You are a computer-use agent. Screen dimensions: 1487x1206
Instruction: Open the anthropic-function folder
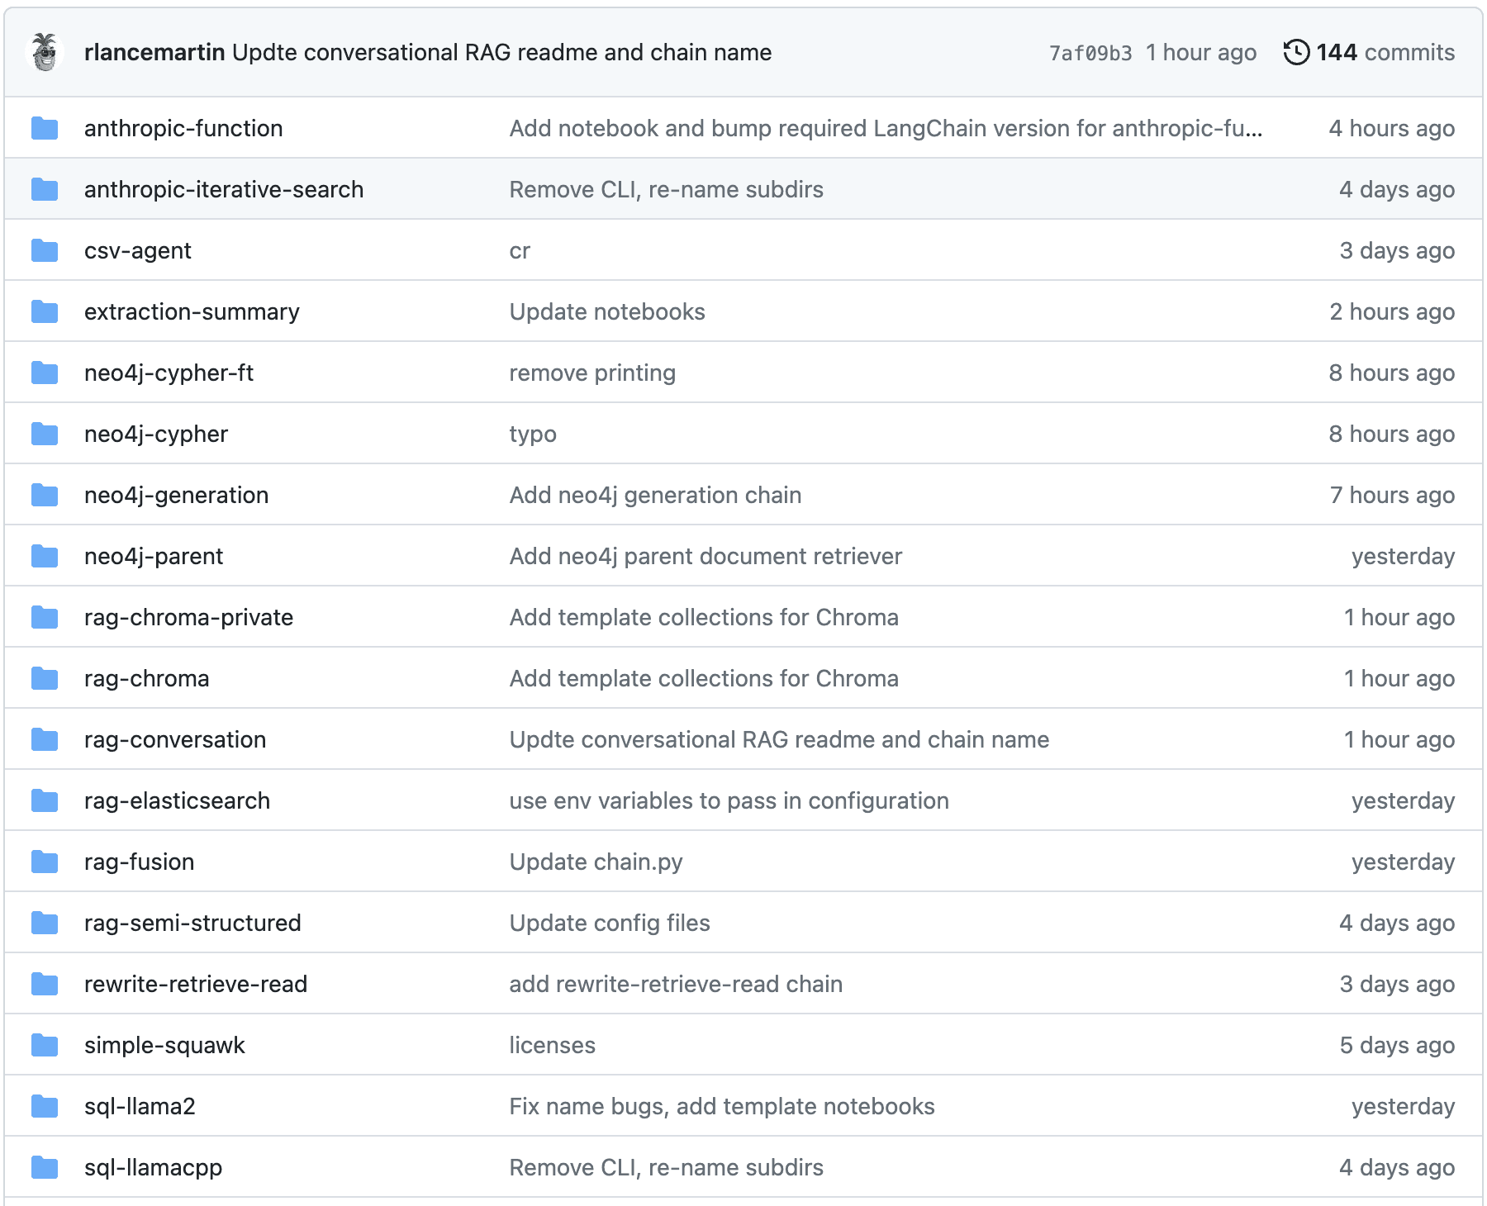(x=183, y=128)
